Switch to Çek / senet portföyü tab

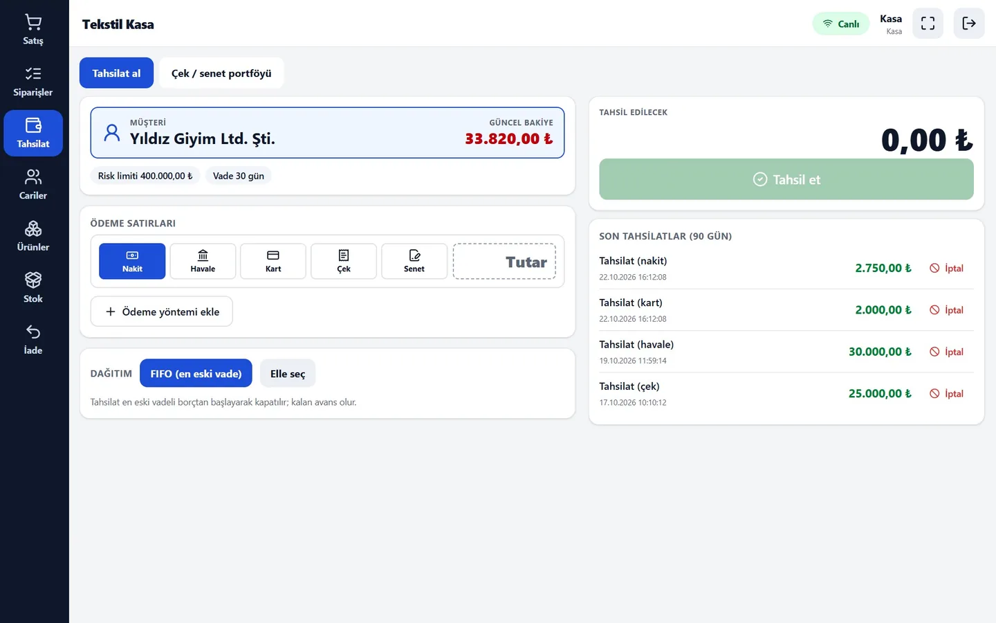(221, 73)
